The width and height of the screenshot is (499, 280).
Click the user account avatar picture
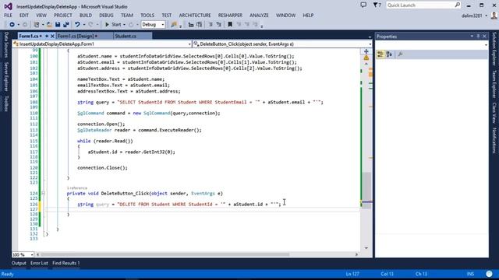tap(494, 16)
